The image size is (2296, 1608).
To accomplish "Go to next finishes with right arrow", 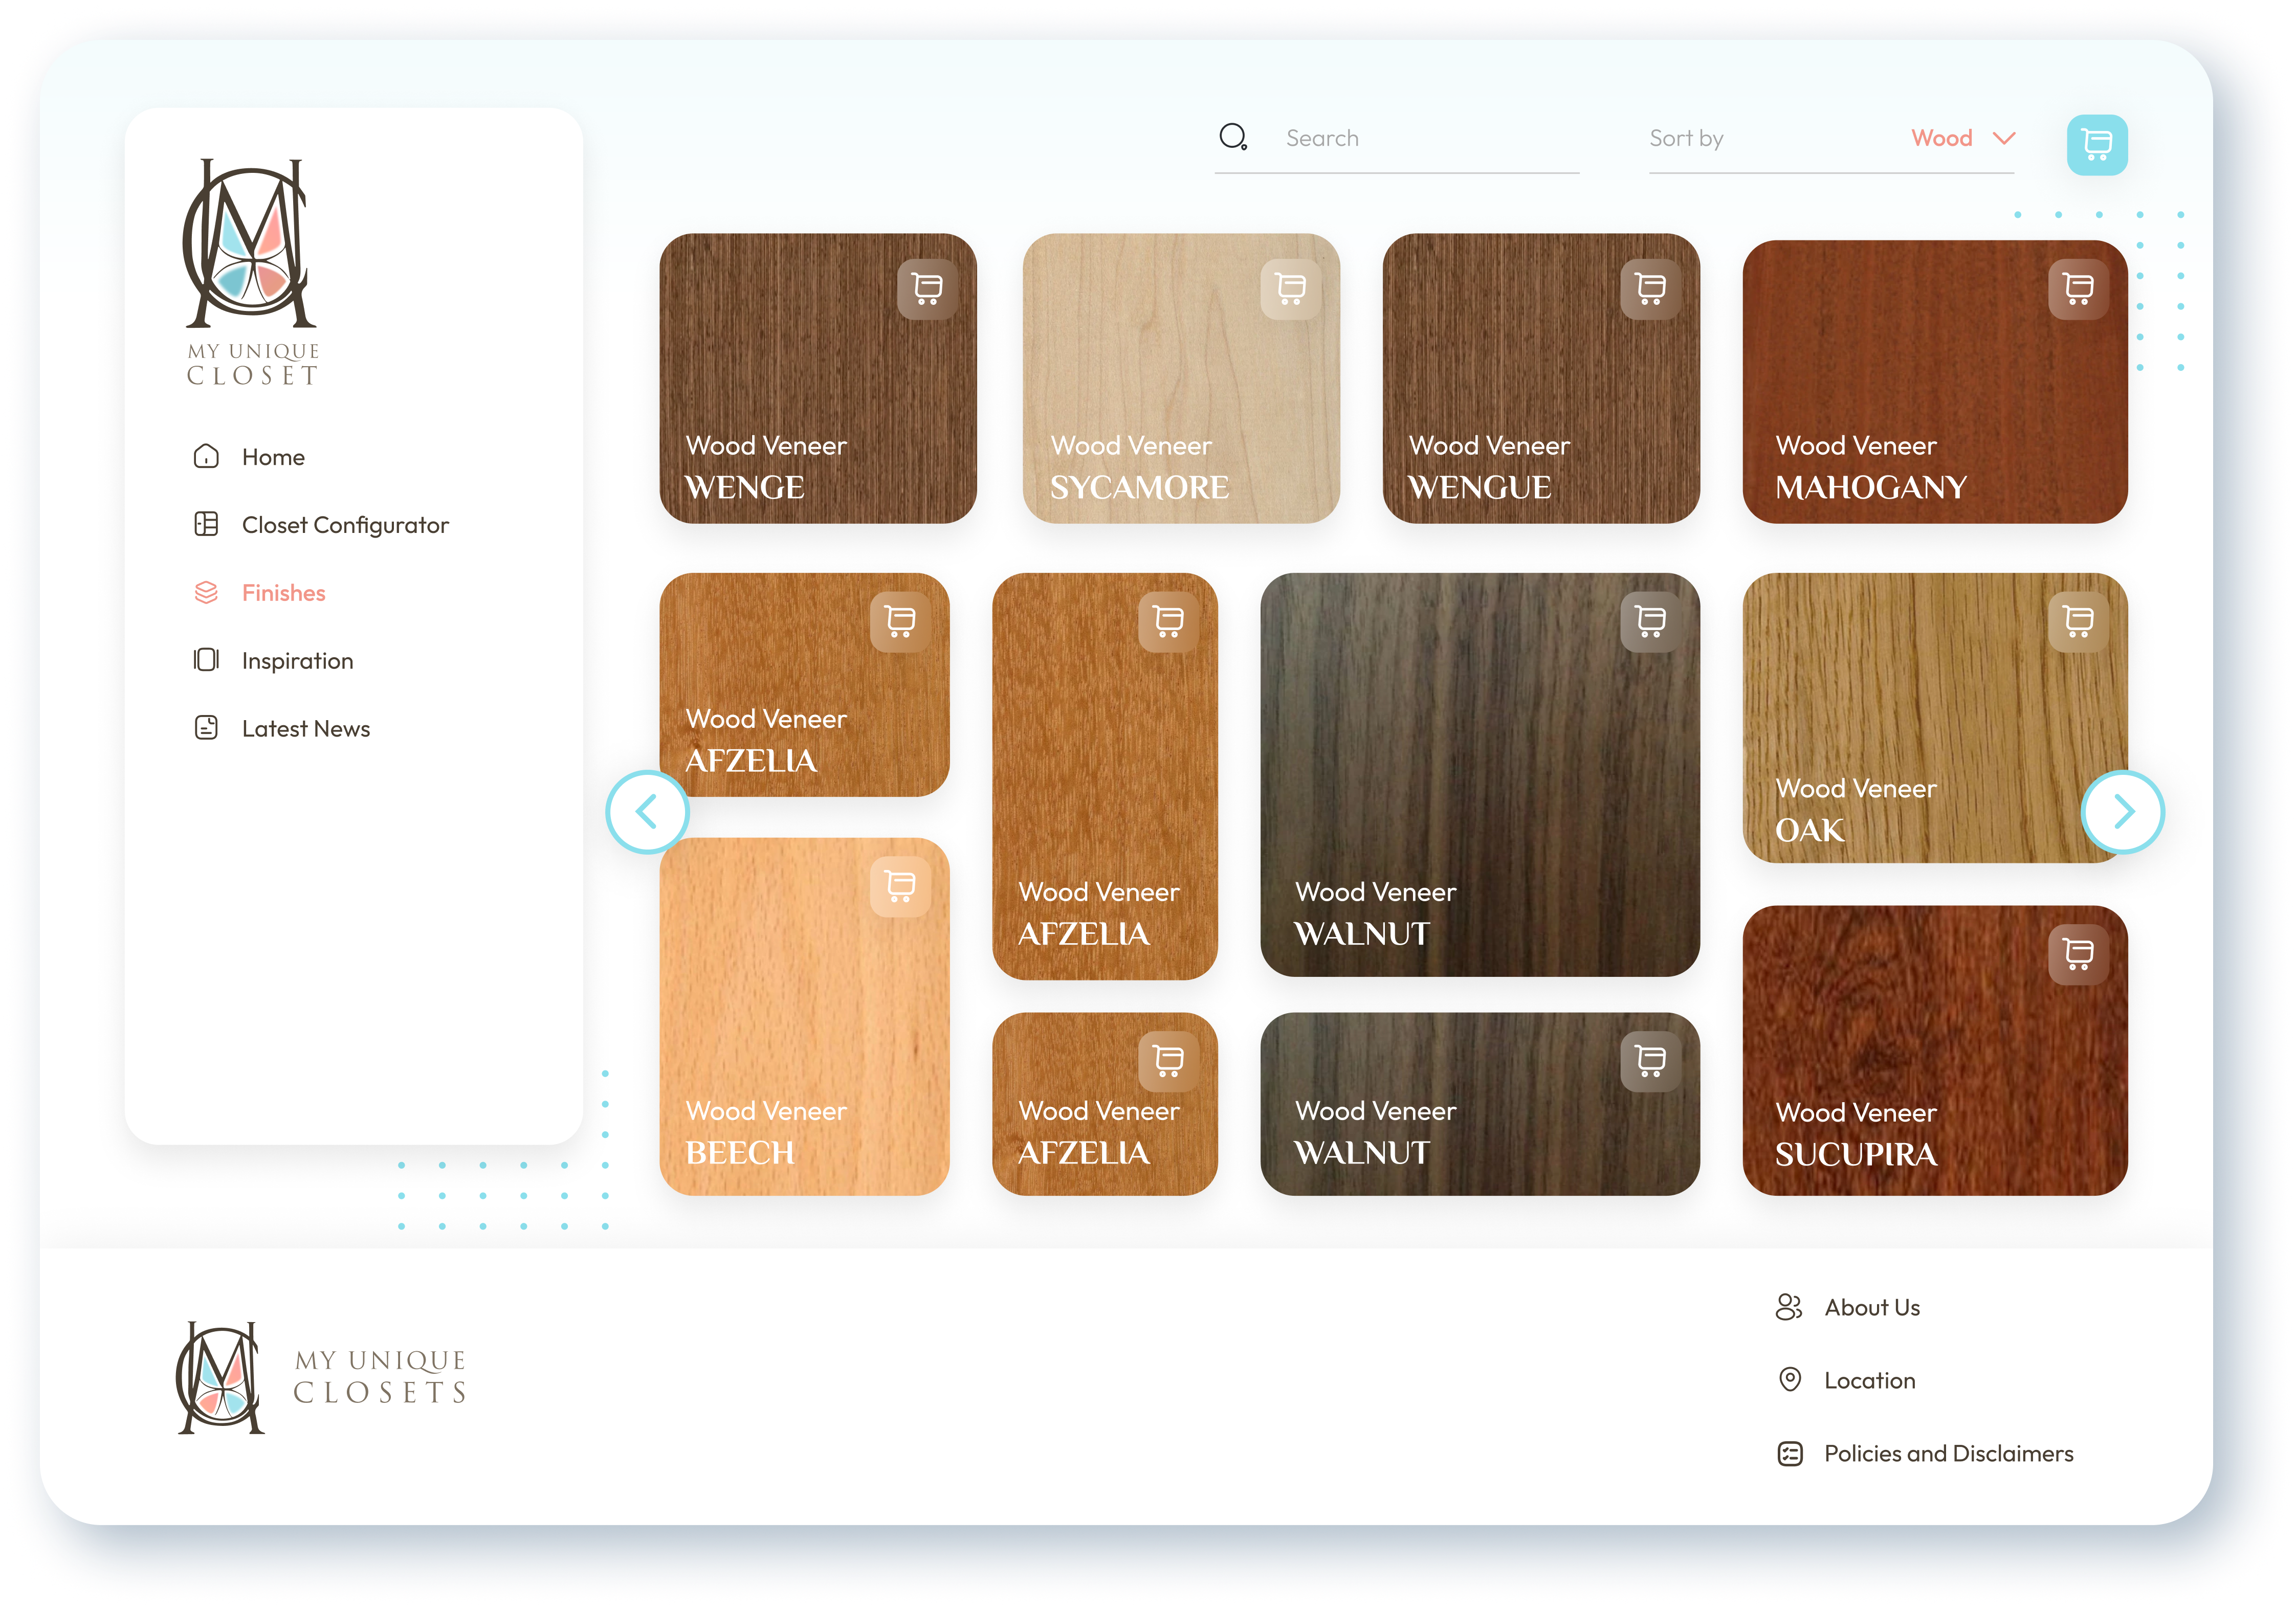I will (2123, 812).
